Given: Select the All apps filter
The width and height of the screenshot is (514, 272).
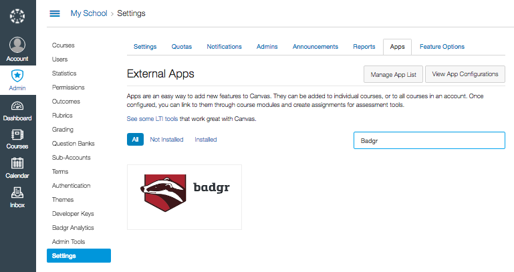Looking at the screenshot, I should click(135, 140).
